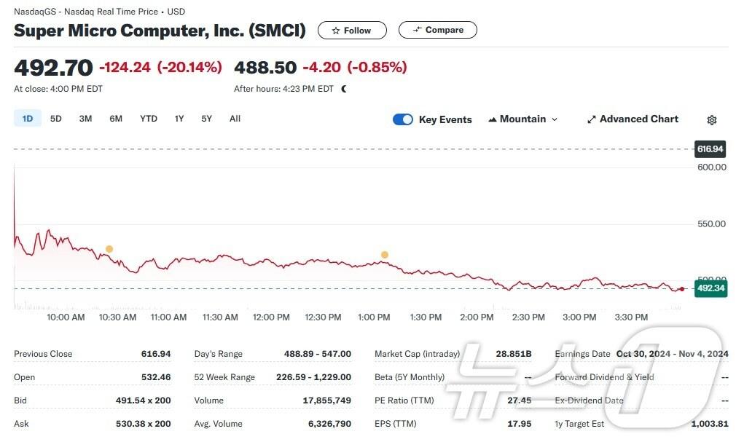736x442 pixels.
Task: Click the Mountain chart type icon
Action: 493,119
